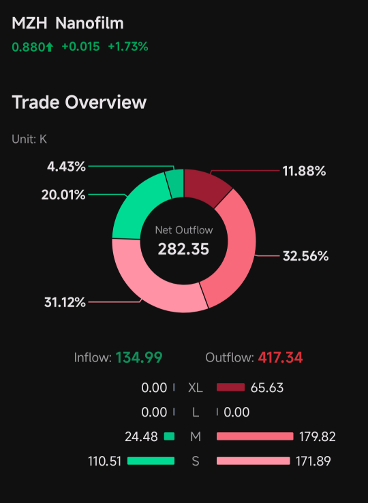The height and width of the screenshot is (503, 368).
Task: Click the XL outflow dark red bar
Action: point(230,387)
